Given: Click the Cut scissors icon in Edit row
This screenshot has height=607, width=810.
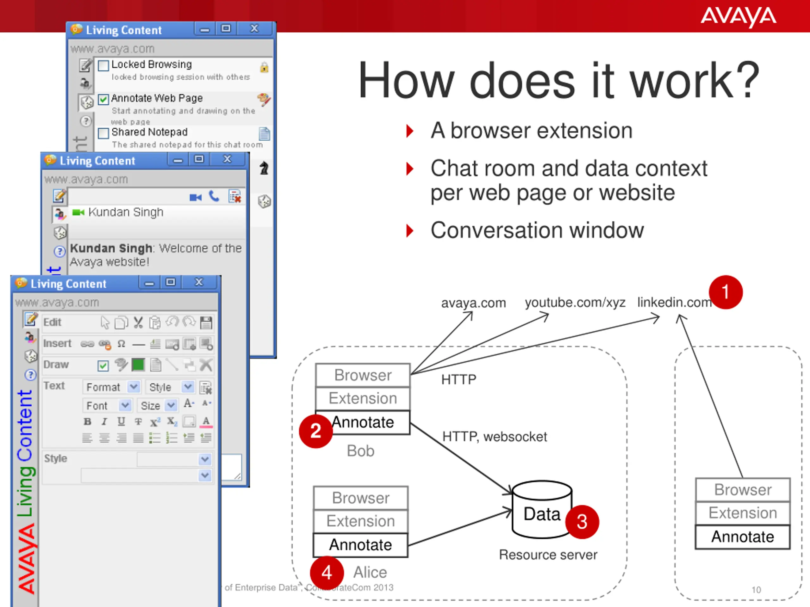Looking at the screenshot, I should [138, 322].
